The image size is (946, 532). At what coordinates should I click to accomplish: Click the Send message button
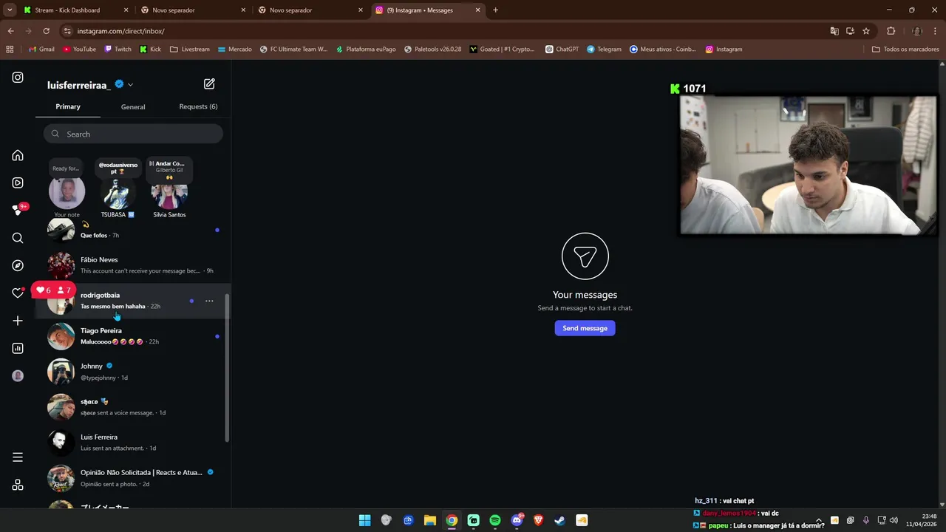click(585, 328)
